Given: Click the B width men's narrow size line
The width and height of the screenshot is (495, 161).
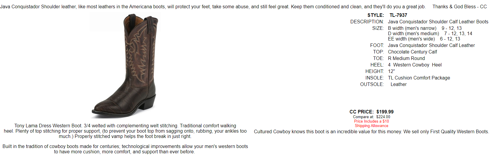Looking at the screenshot, I should (x=425, y=28).
